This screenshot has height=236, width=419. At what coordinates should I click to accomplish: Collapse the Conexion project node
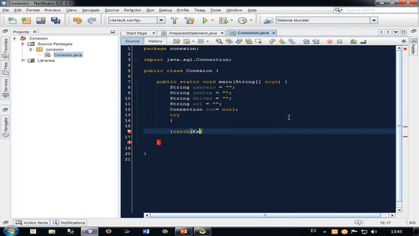(14, 39)
